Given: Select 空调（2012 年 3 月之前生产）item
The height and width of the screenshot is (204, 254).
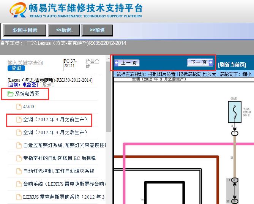Looking at the screenshot, I should coord(55,120).
